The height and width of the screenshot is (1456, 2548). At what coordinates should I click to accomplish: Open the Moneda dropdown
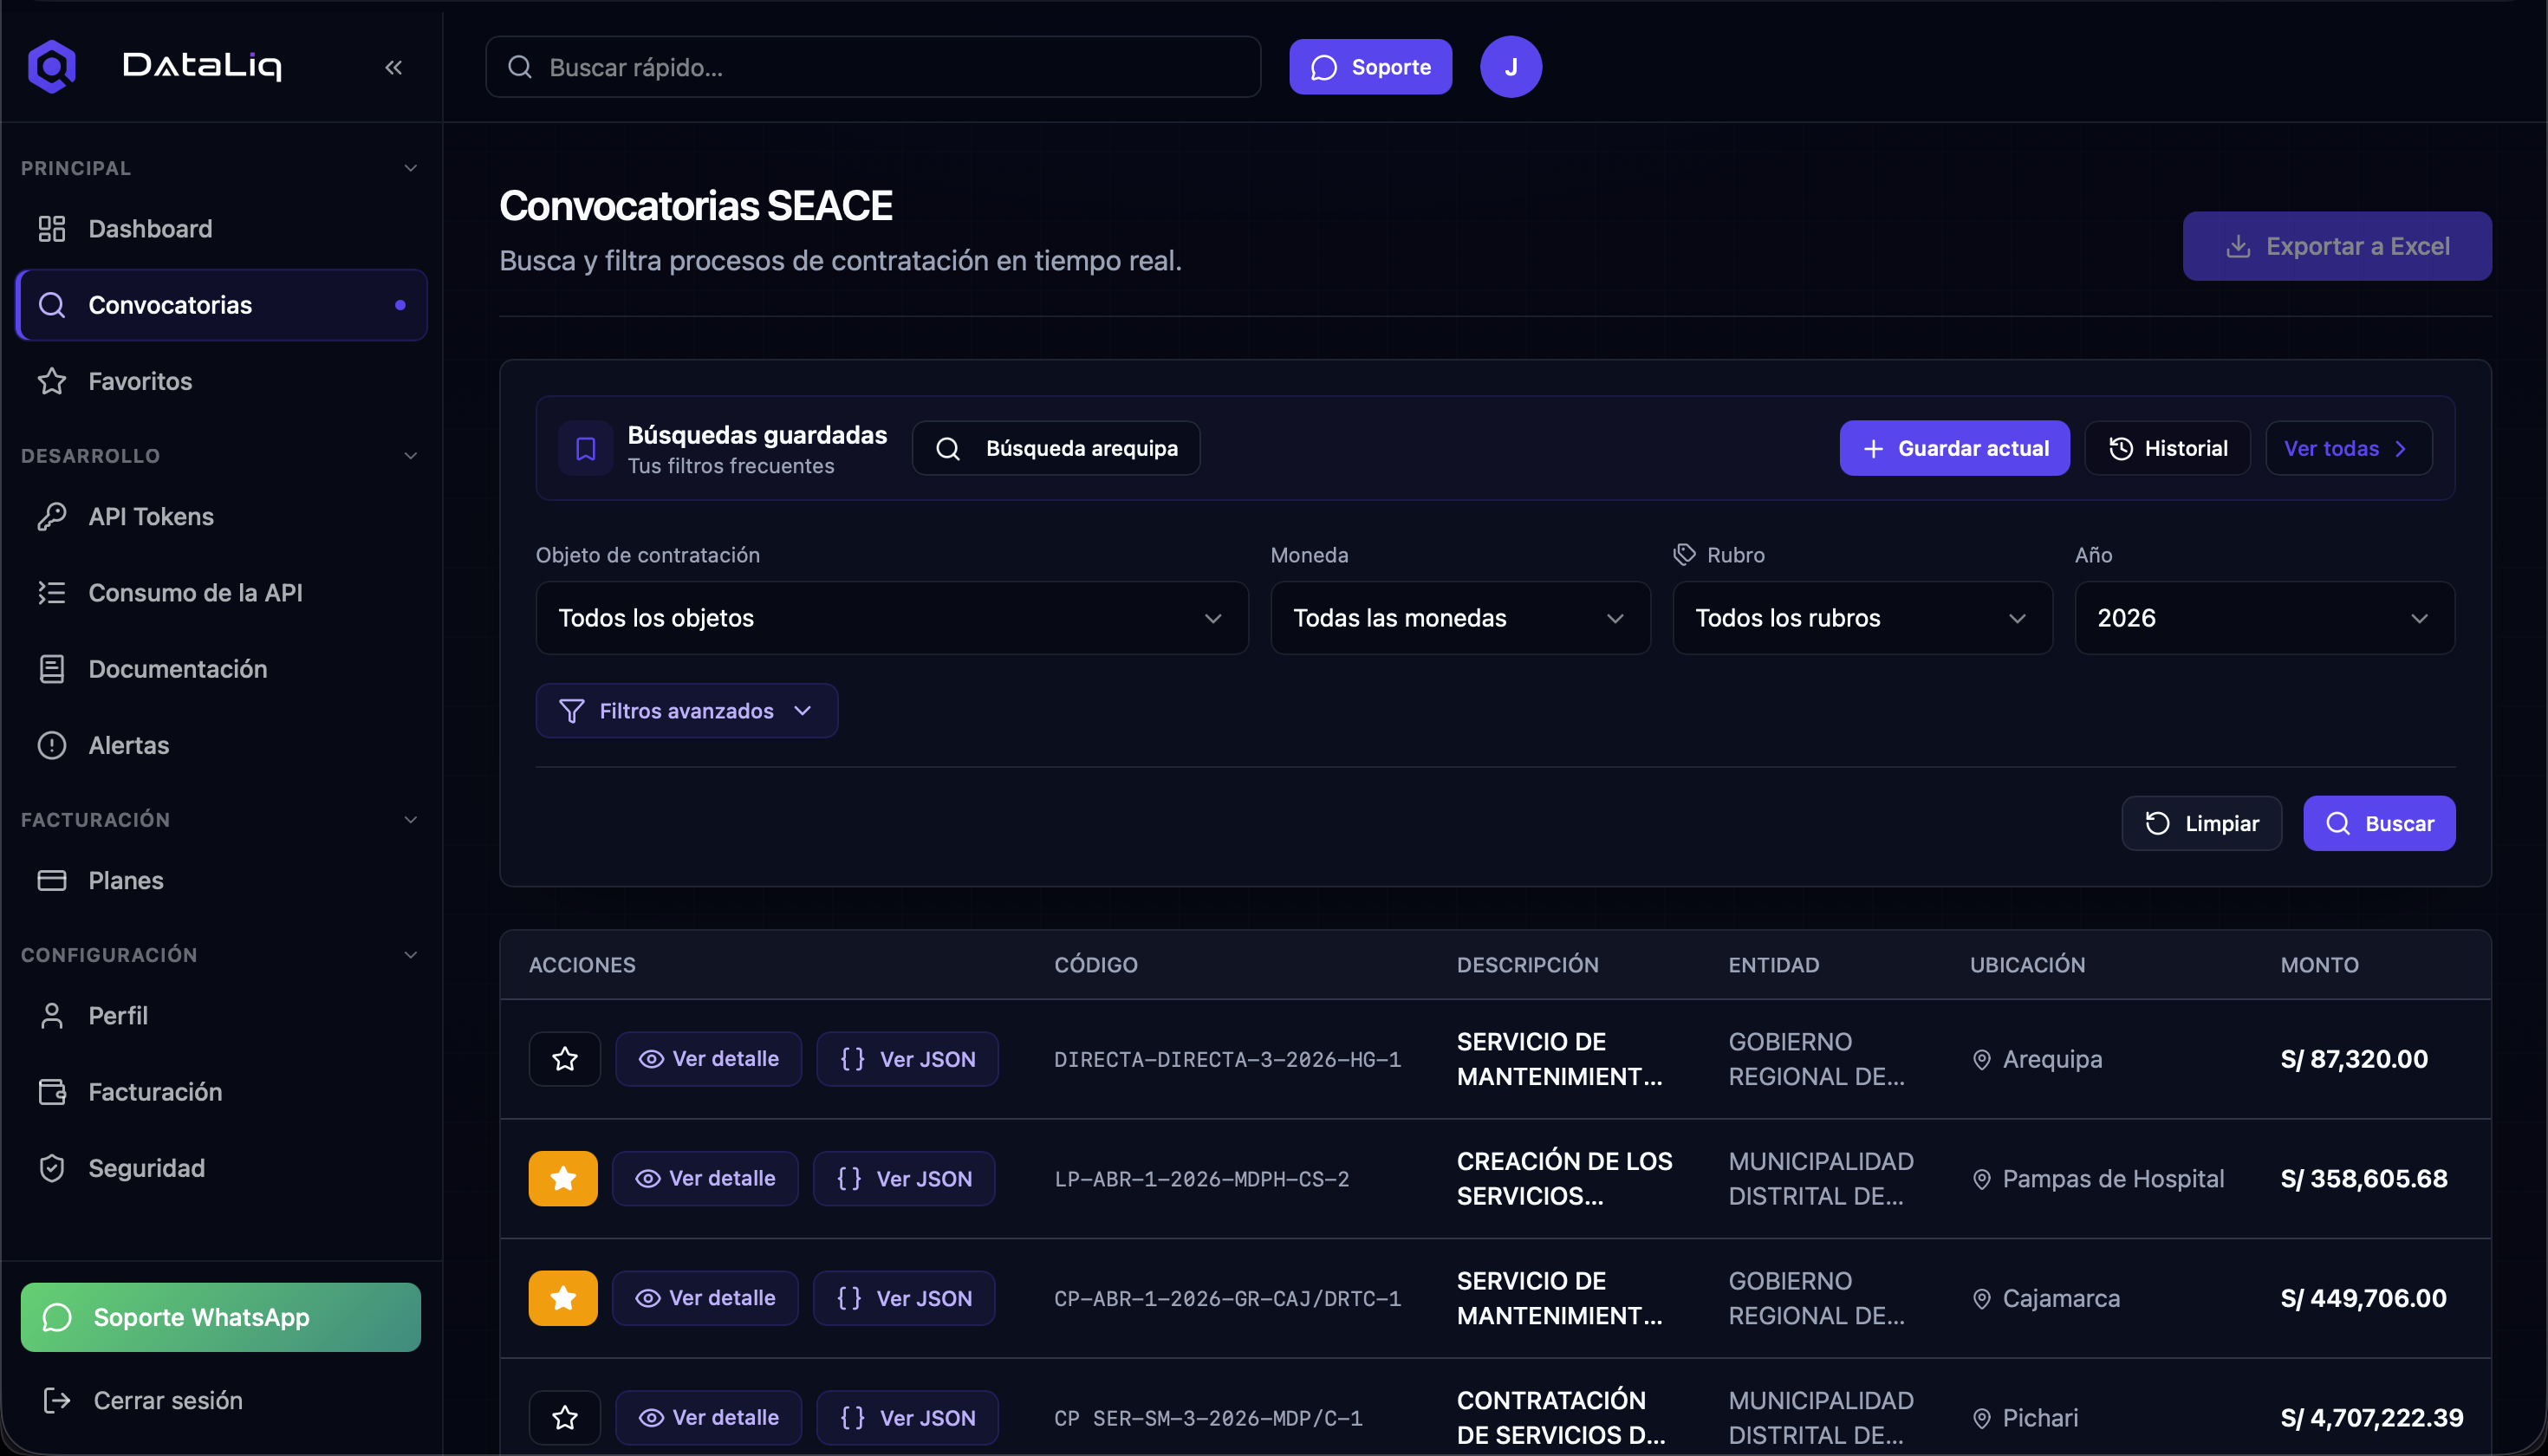point(1460,618)
